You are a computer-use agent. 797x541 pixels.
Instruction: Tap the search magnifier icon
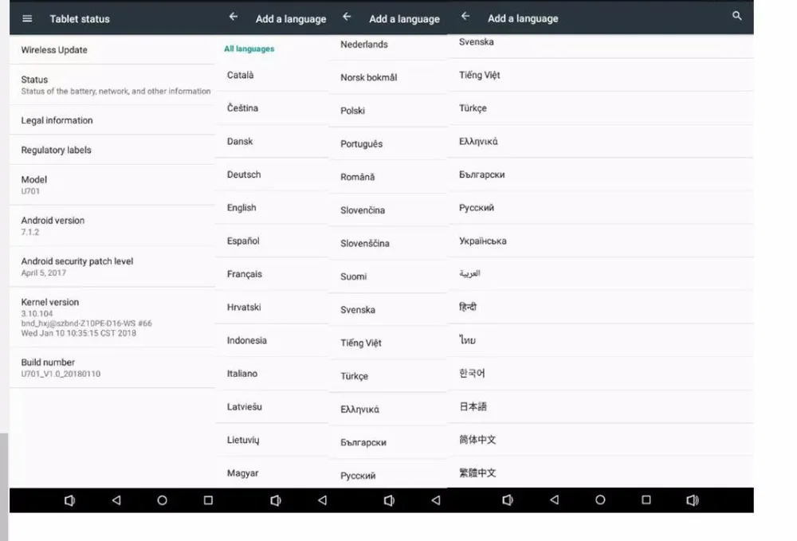(736, 16)
